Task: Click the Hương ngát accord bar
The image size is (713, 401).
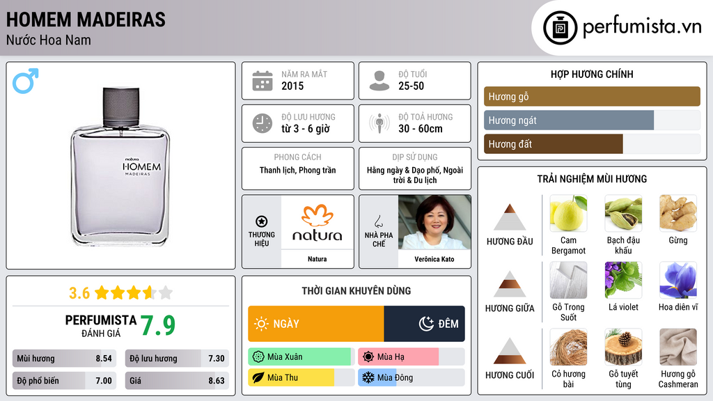Action: (x=592, y=120)
